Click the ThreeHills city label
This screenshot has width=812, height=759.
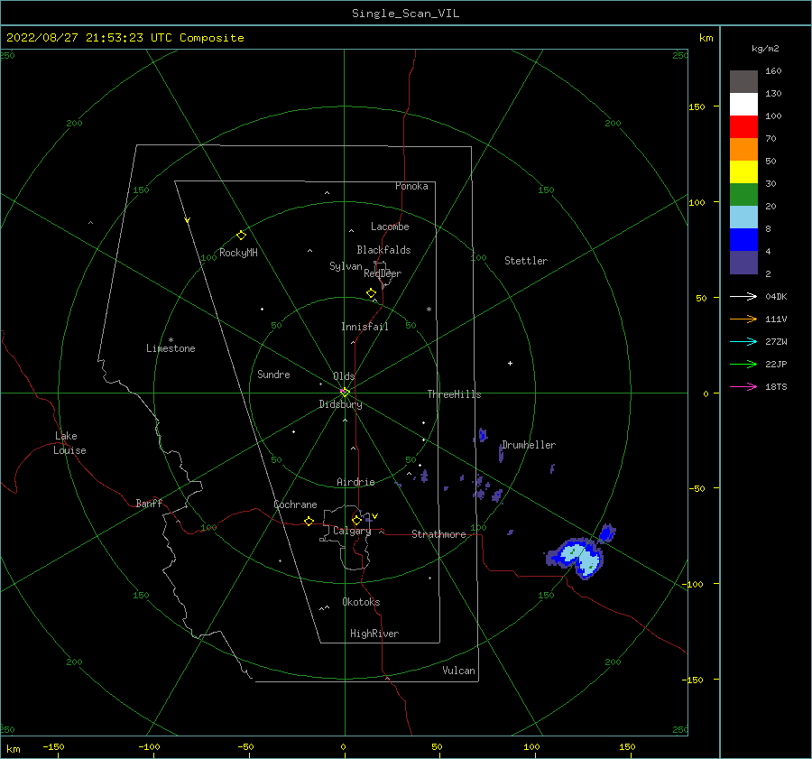pos(454,394)
